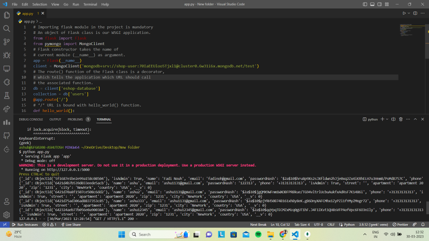Open the Run and Debug view

point(7,55)
